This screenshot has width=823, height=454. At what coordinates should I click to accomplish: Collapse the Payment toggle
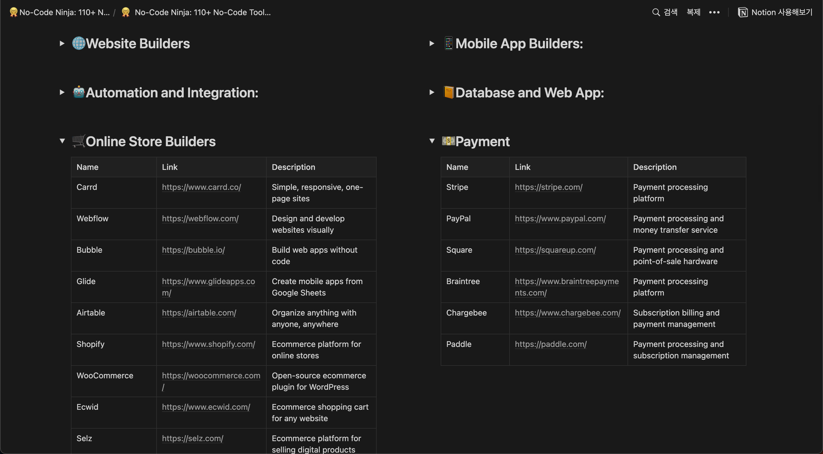[x=432, y=141]
